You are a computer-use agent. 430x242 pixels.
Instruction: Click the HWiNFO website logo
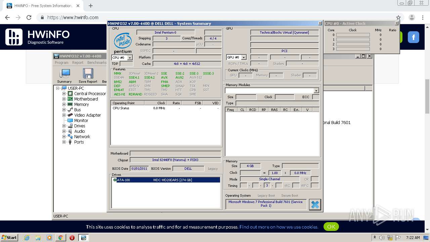tap(37, 37)
